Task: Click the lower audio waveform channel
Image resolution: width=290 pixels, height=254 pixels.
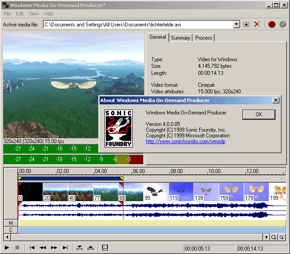Action: (x=152, y=215)
